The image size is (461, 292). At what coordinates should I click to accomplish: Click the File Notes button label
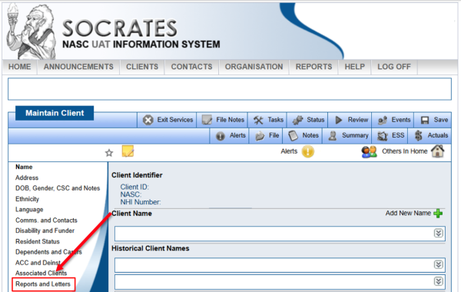coord(230,120)
